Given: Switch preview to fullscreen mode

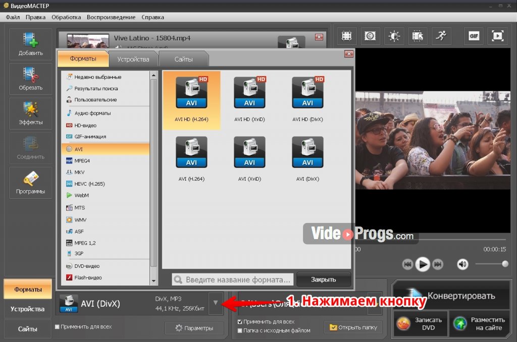Looking at the screenshot, I should (x=497, y=36).
